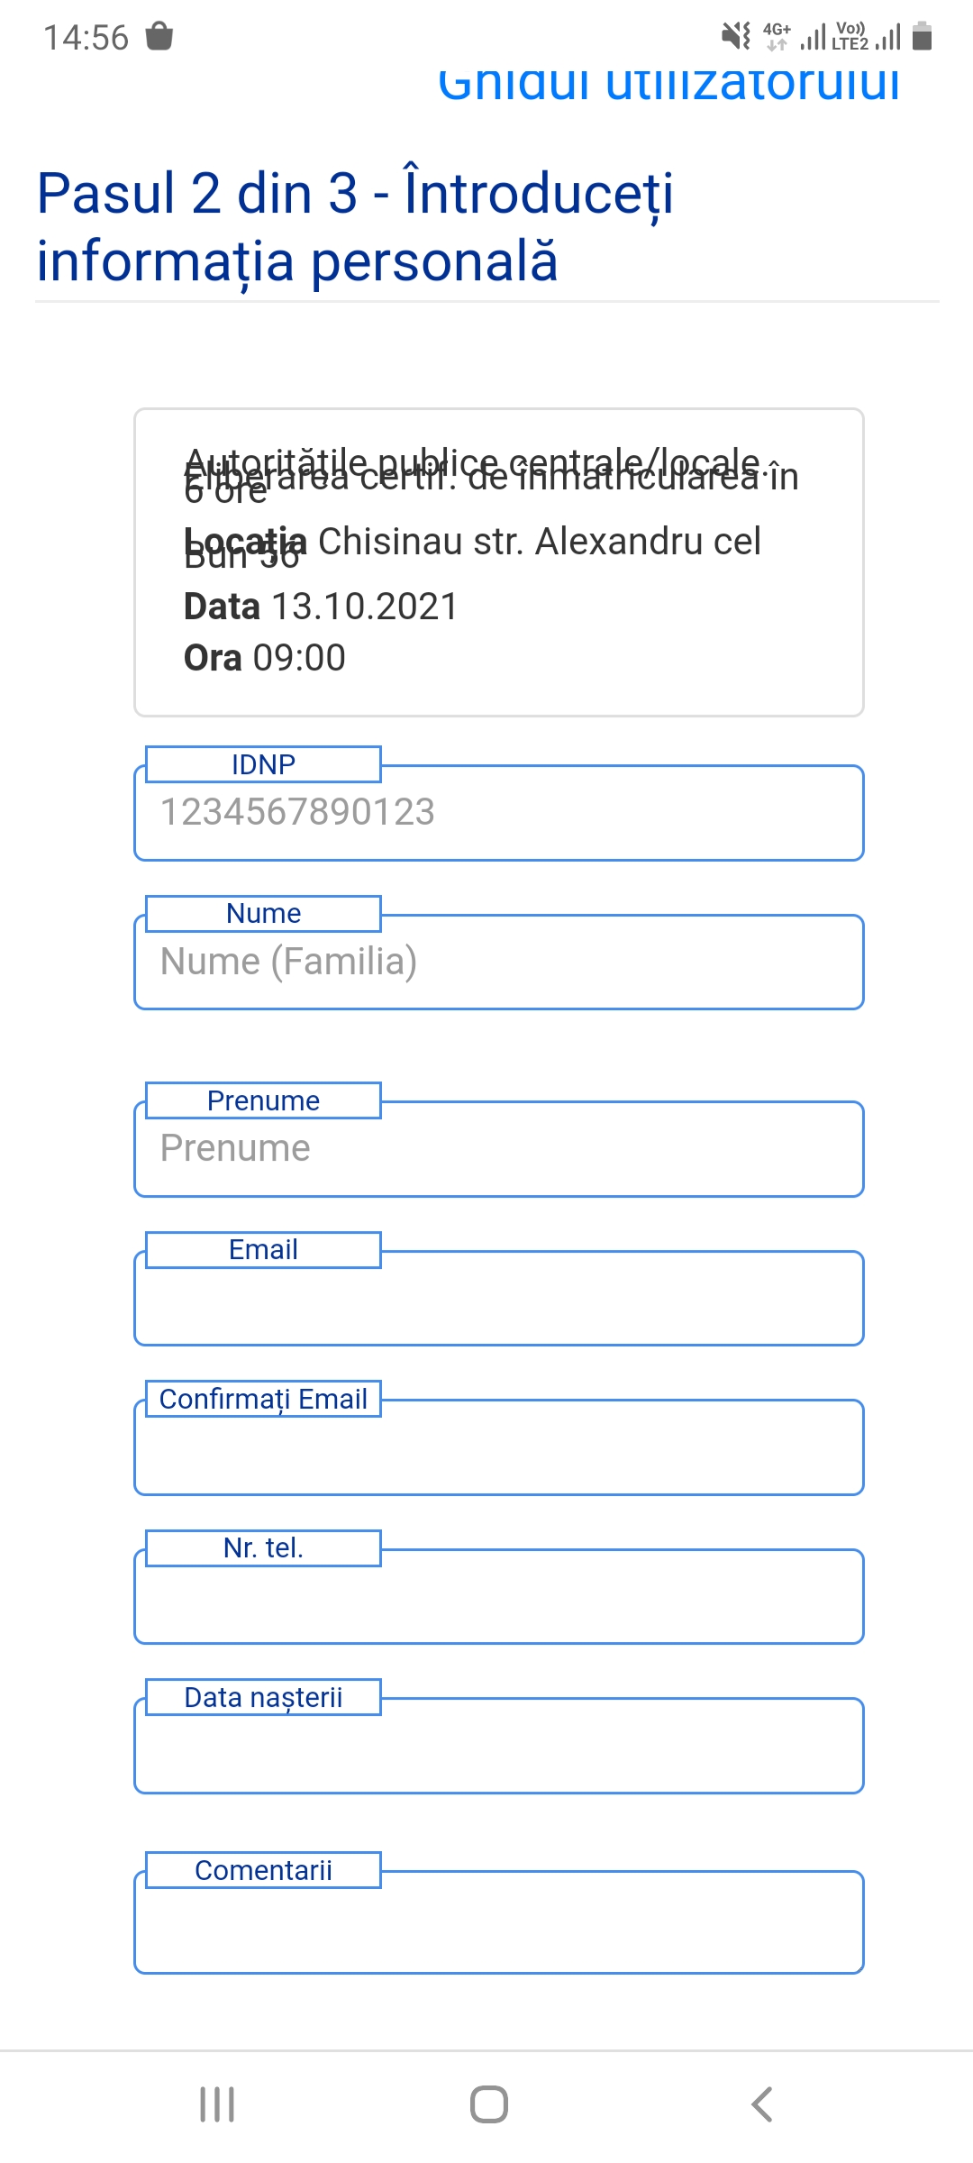This screenshot has width=973, height=2163.
Task: Tap the appointment summary card
Action: point(499,562)
